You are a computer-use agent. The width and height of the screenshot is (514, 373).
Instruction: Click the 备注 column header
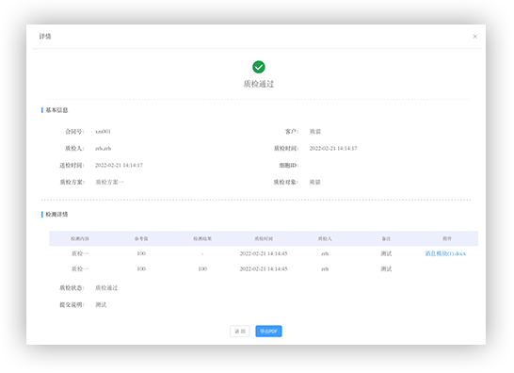tap(386, 238)
